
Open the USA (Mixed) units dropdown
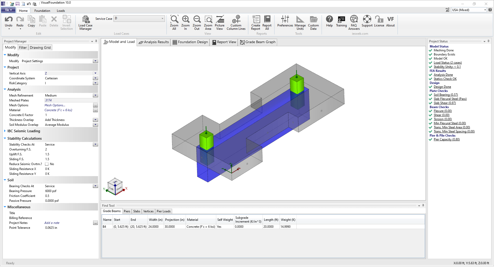(485, 10)
